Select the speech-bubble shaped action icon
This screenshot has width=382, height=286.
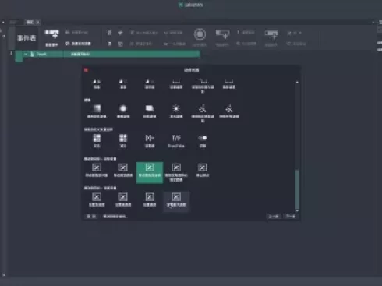(x=150, y=111)
